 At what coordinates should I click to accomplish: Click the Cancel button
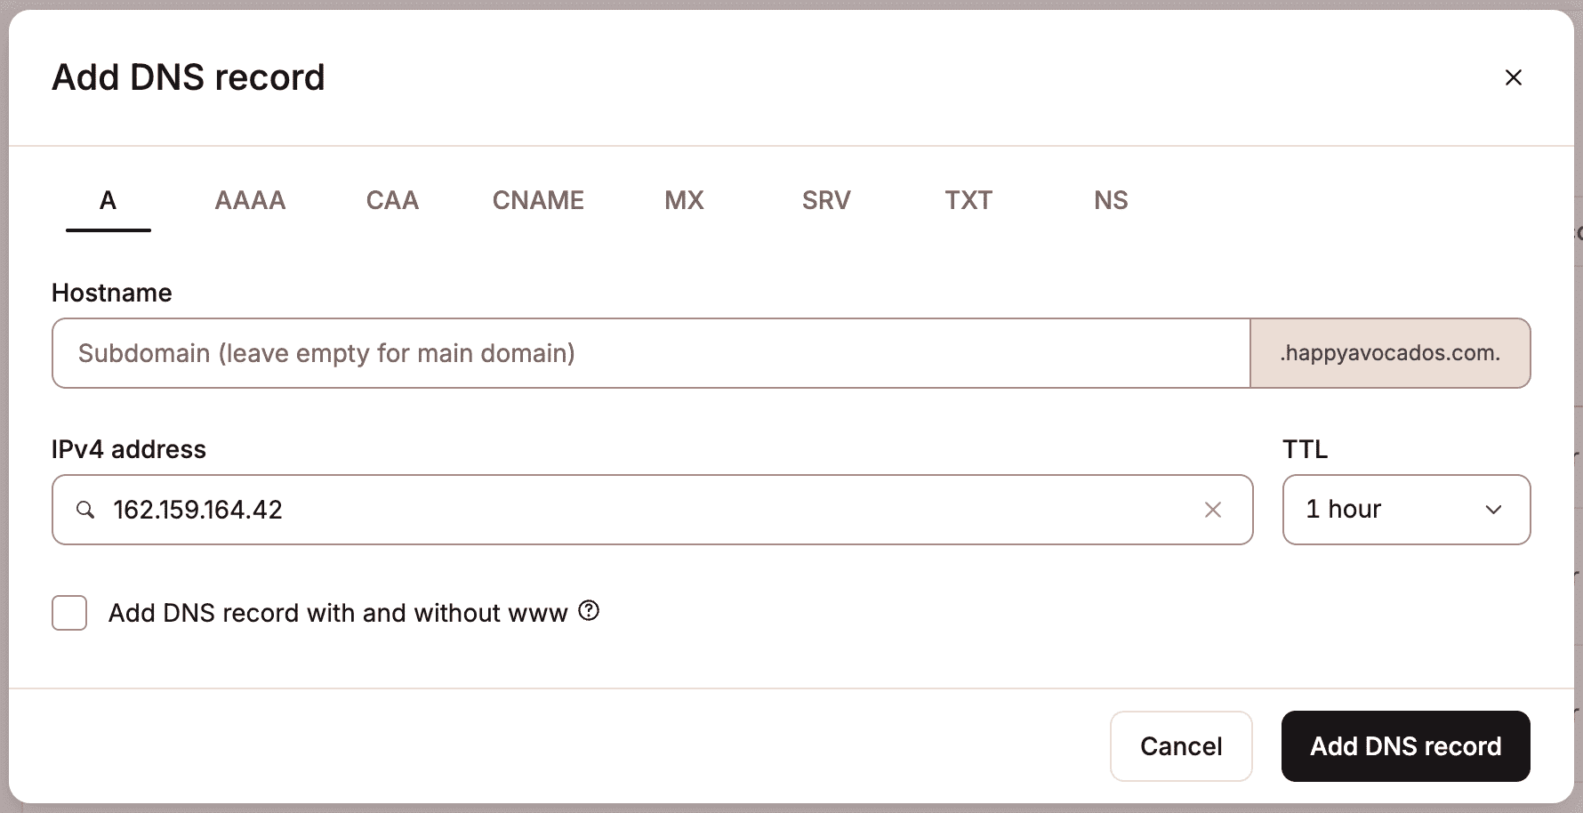pos(1181,746)
